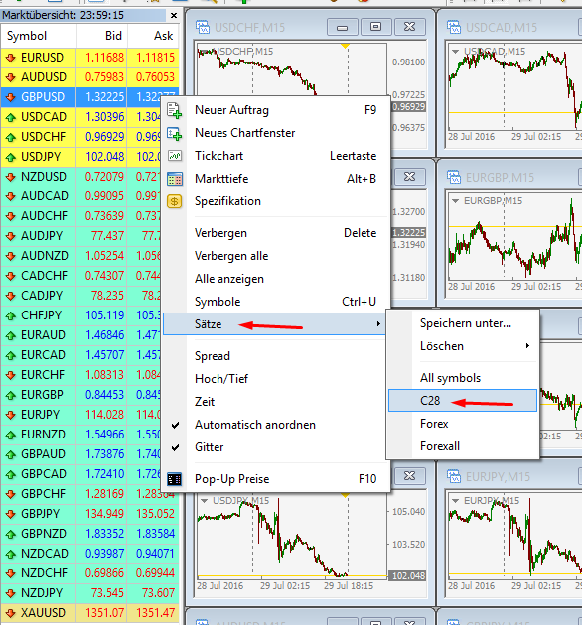The image size is (582, 625).
Task: Choose Neuer Auftrag from context menu
Action: [276, 110]
